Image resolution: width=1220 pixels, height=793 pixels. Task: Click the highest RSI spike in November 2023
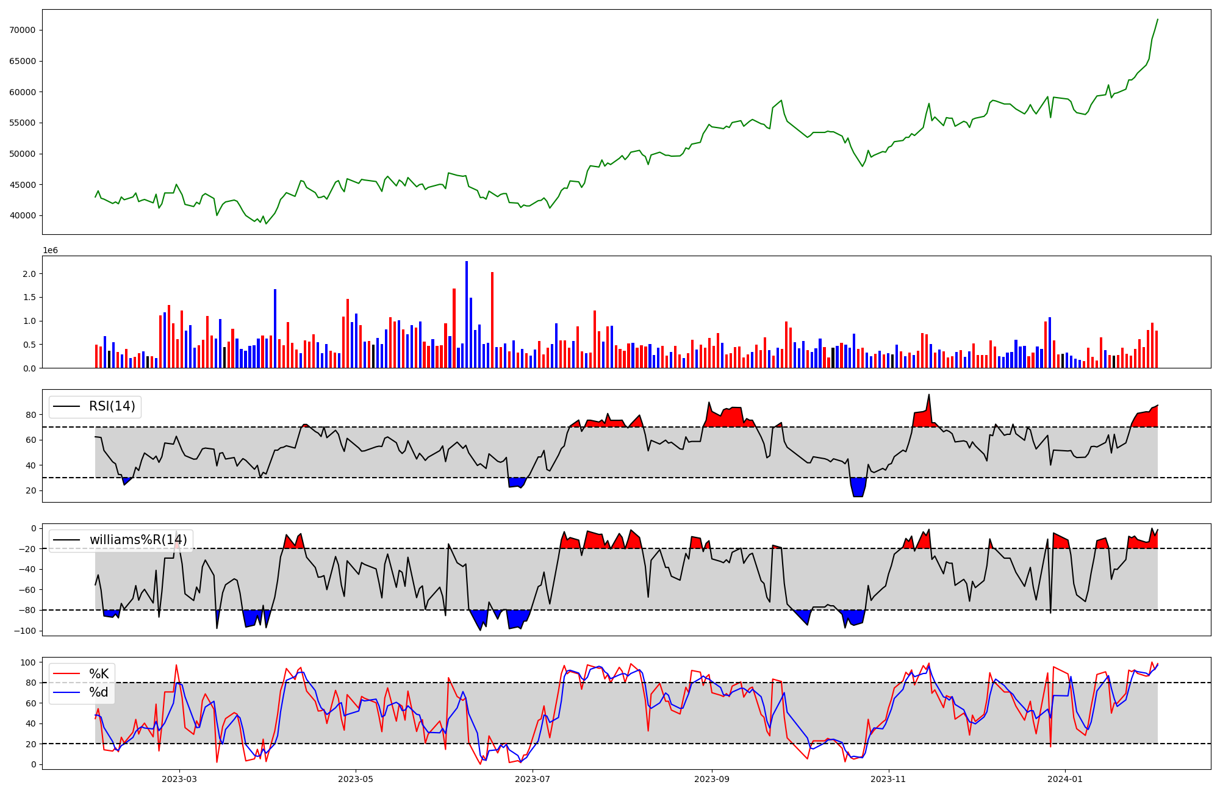(x=929, y=395)
